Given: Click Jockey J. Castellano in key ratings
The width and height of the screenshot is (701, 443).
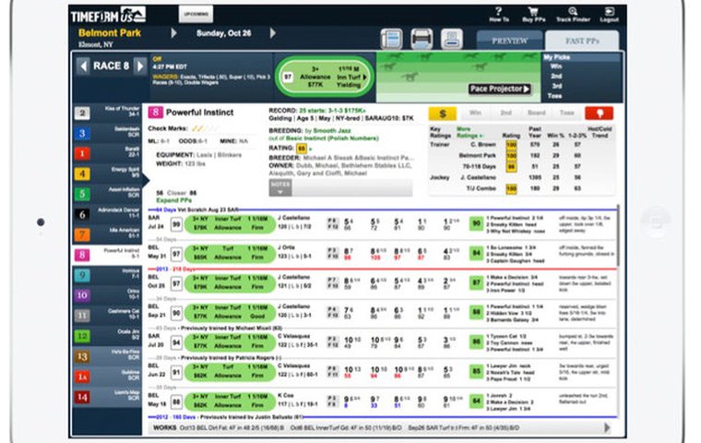Looking at the screenshot, I should [x=478, y=177].
